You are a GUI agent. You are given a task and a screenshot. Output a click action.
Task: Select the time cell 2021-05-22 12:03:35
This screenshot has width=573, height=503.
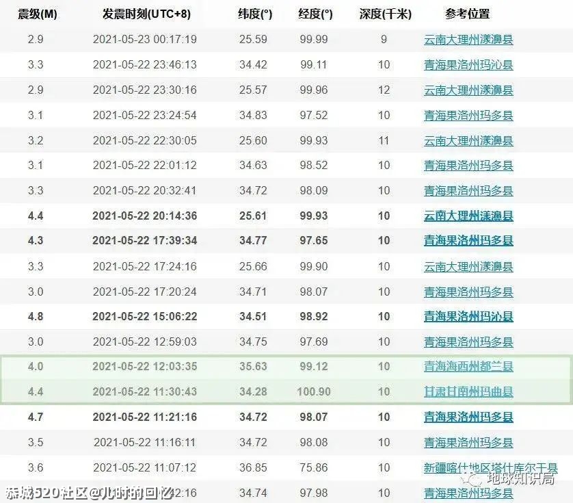[x=145, y=366]
